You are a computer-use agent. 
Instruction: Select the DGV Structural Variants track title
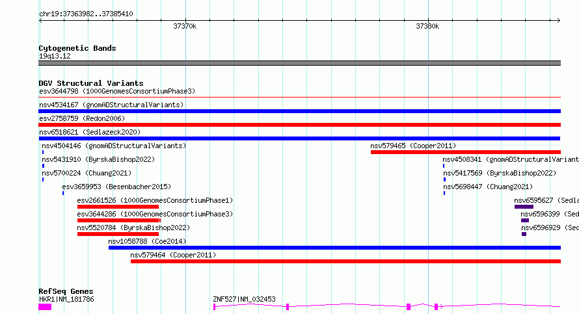click(91, 83)
